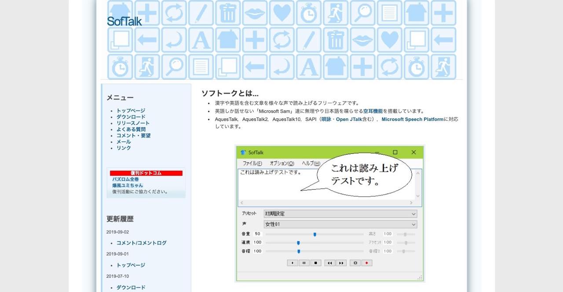Click the date 2019-07-10
563x292 pixels.
(117, 276)
